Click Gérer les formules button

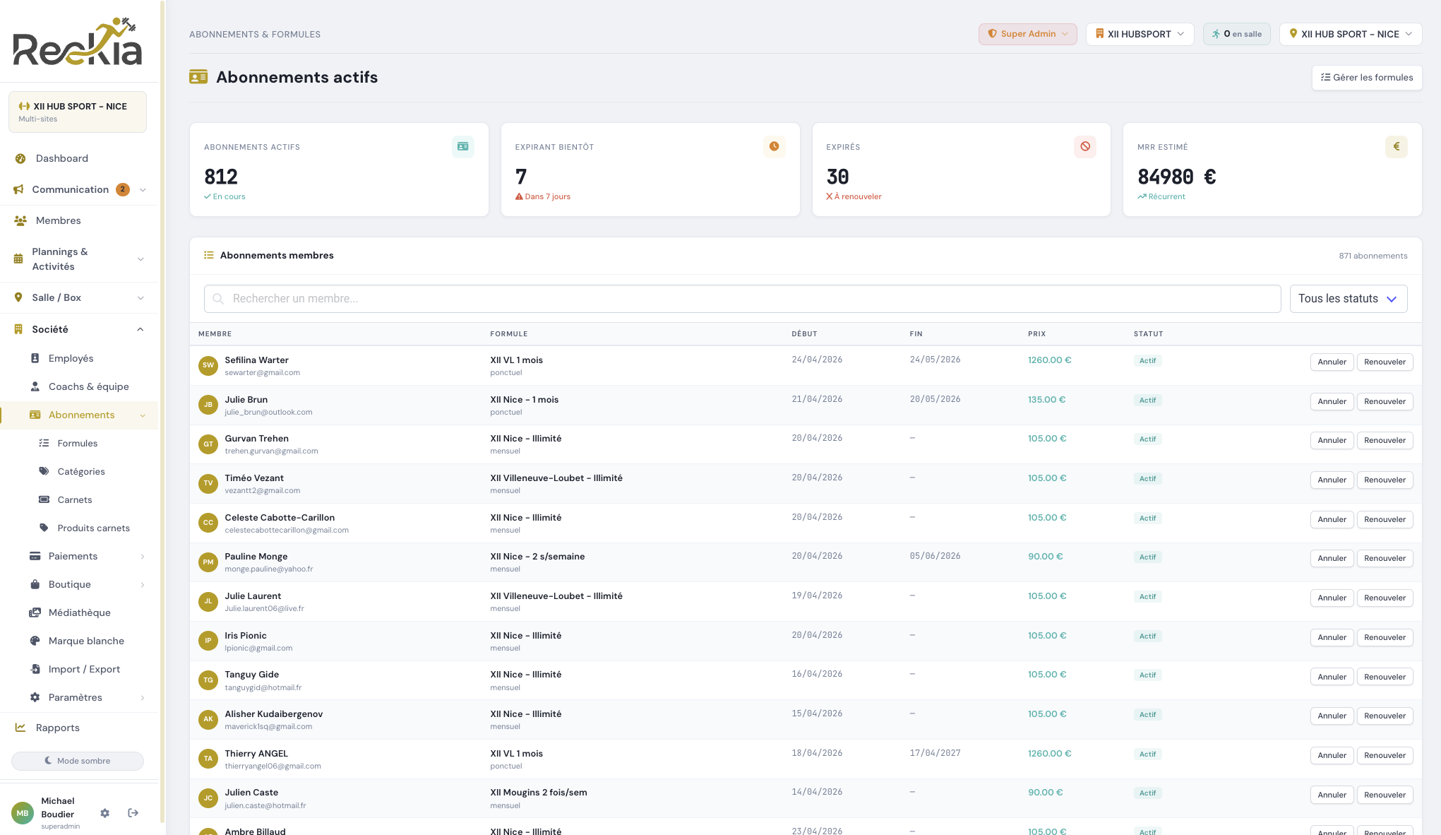point(1367,78)
